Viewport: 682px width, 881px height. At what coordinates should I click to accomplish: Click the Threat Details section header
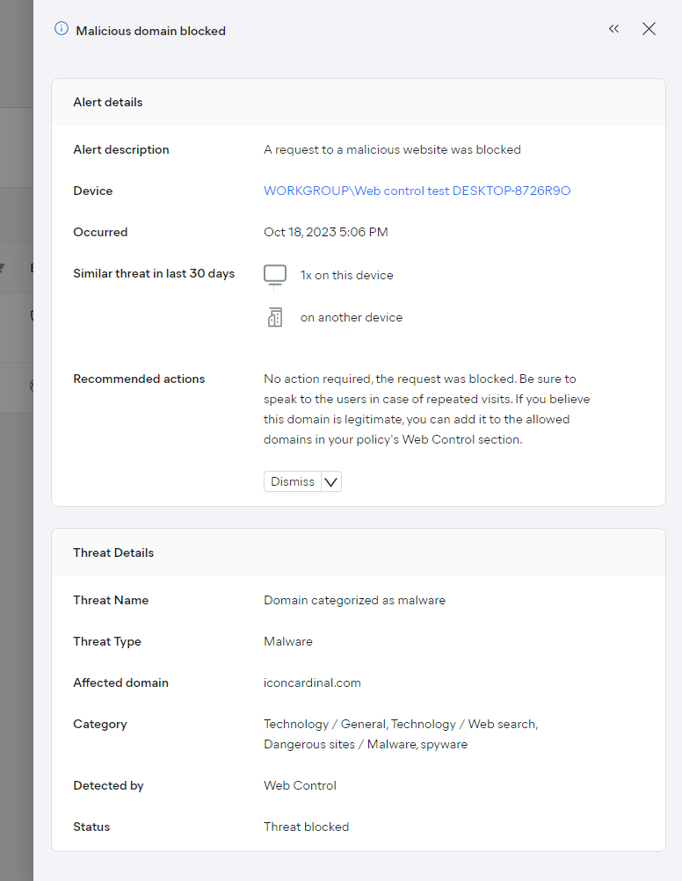pyautogui.click(x=113, y=552)
